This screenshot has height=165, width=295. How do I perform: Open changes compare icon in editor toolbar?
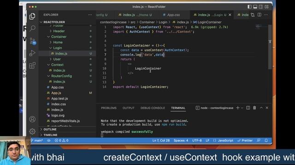253,15
